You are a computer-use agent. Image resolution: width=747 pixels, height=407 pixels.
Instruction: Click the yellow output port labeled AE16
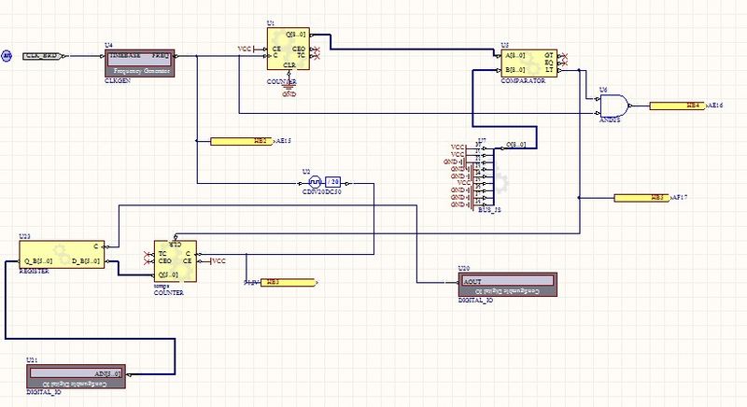tap(677, 106)
